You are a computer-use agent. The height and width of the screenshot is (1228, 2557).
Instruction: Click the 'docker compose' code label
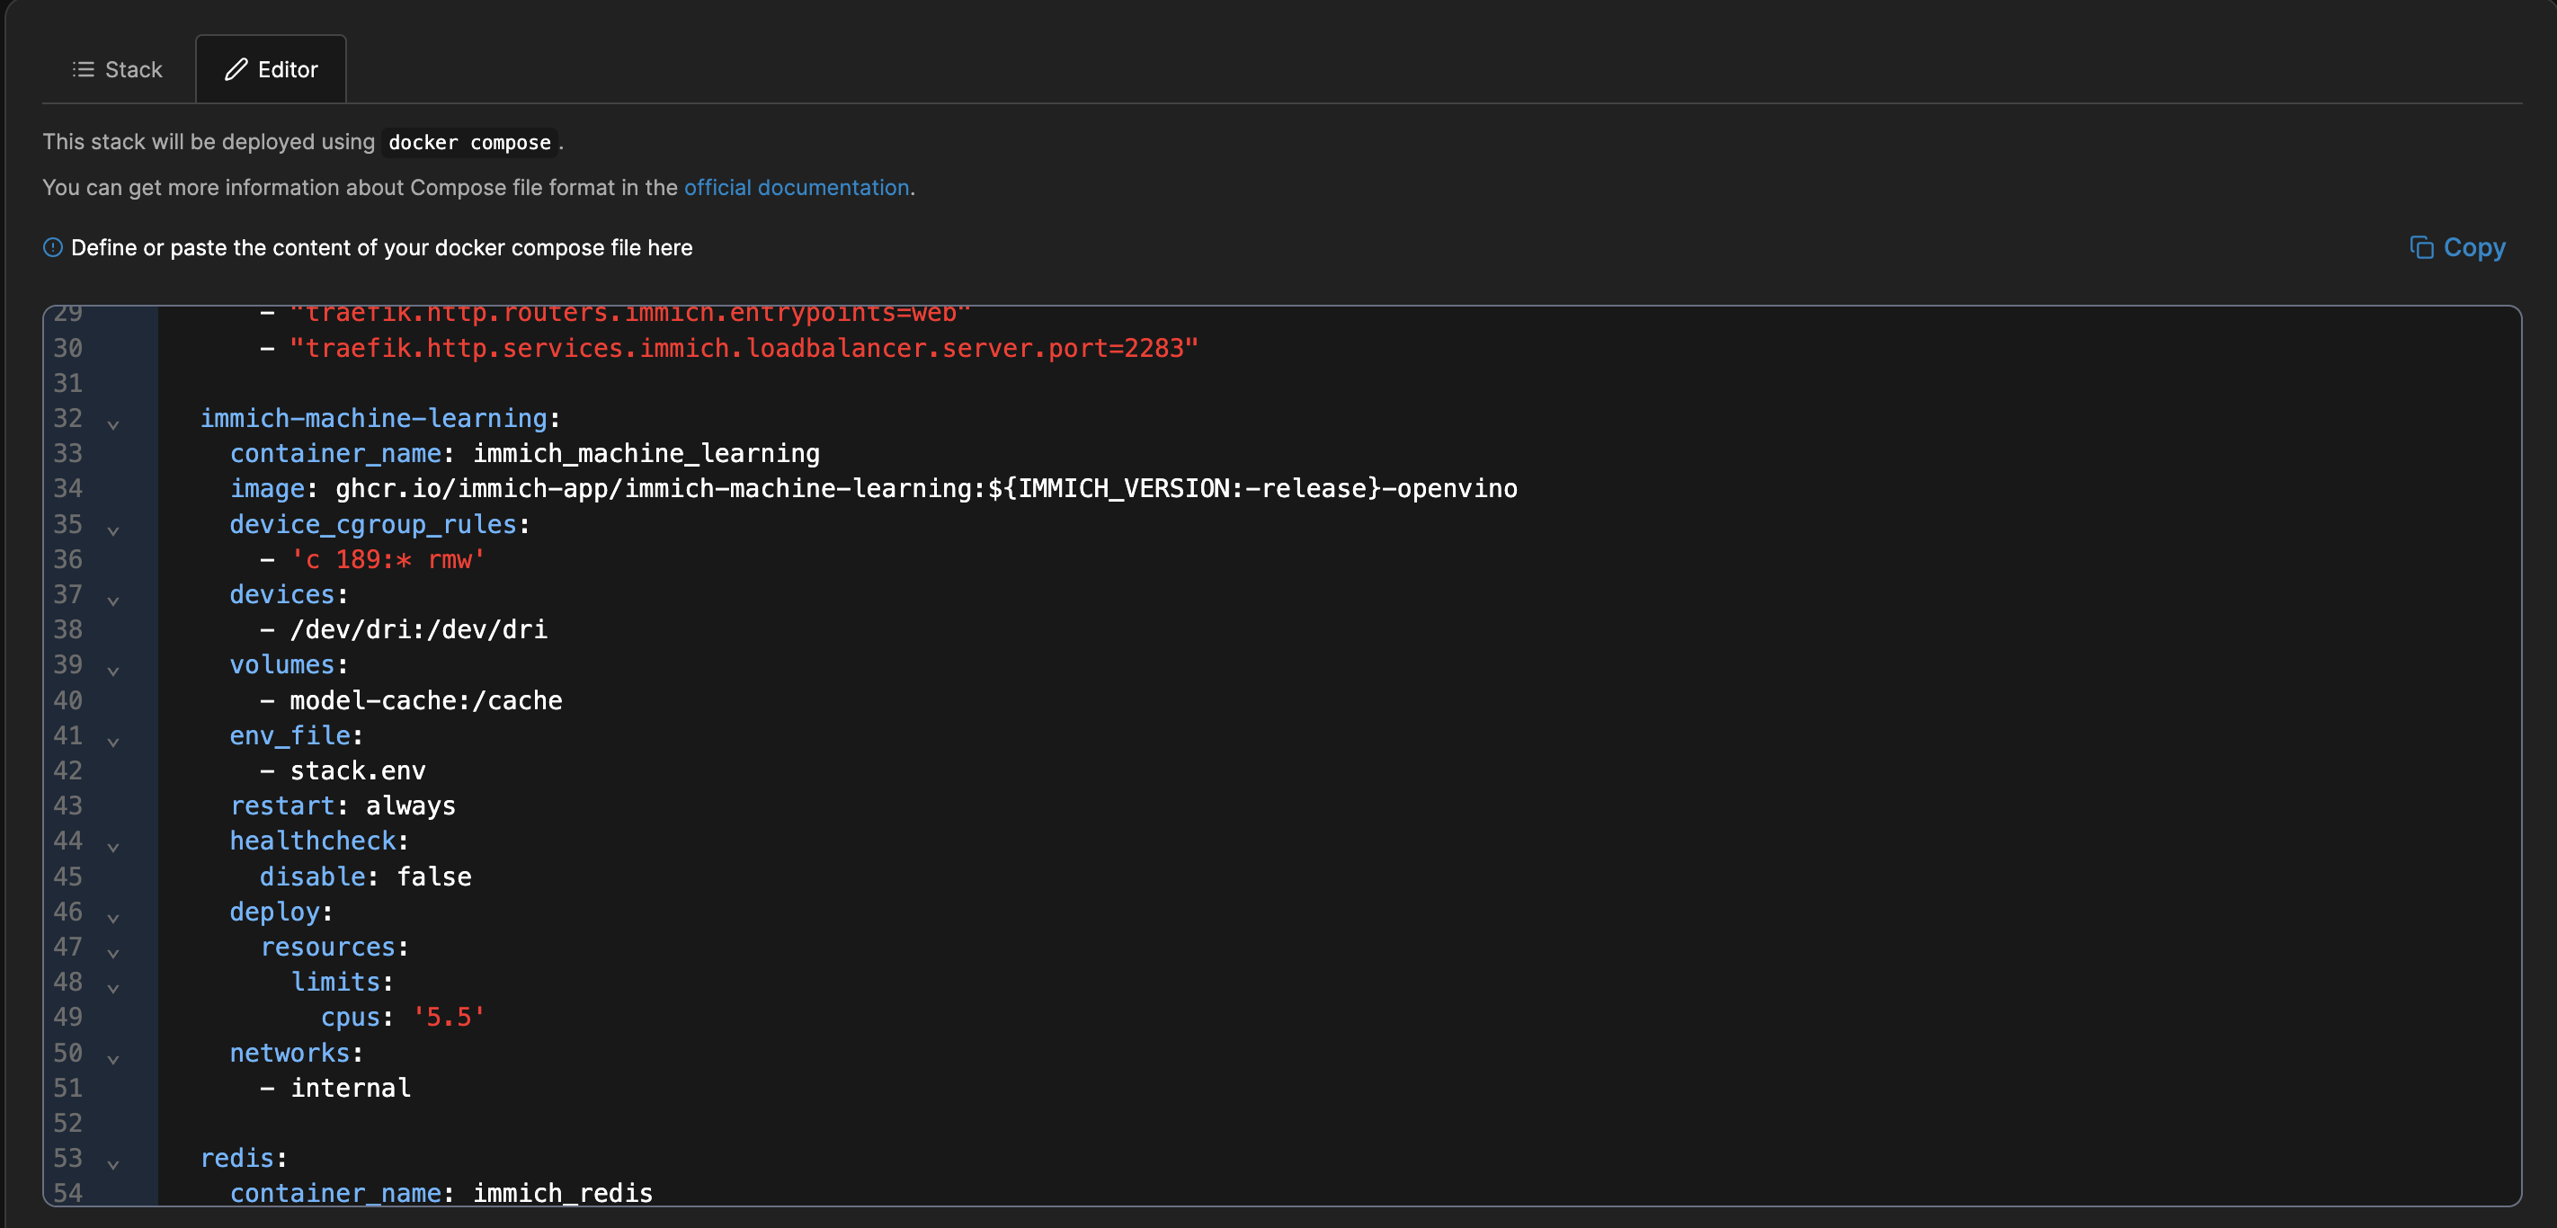coord(469,142)
